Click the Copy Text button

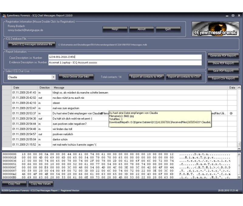[x=14, y=184]
